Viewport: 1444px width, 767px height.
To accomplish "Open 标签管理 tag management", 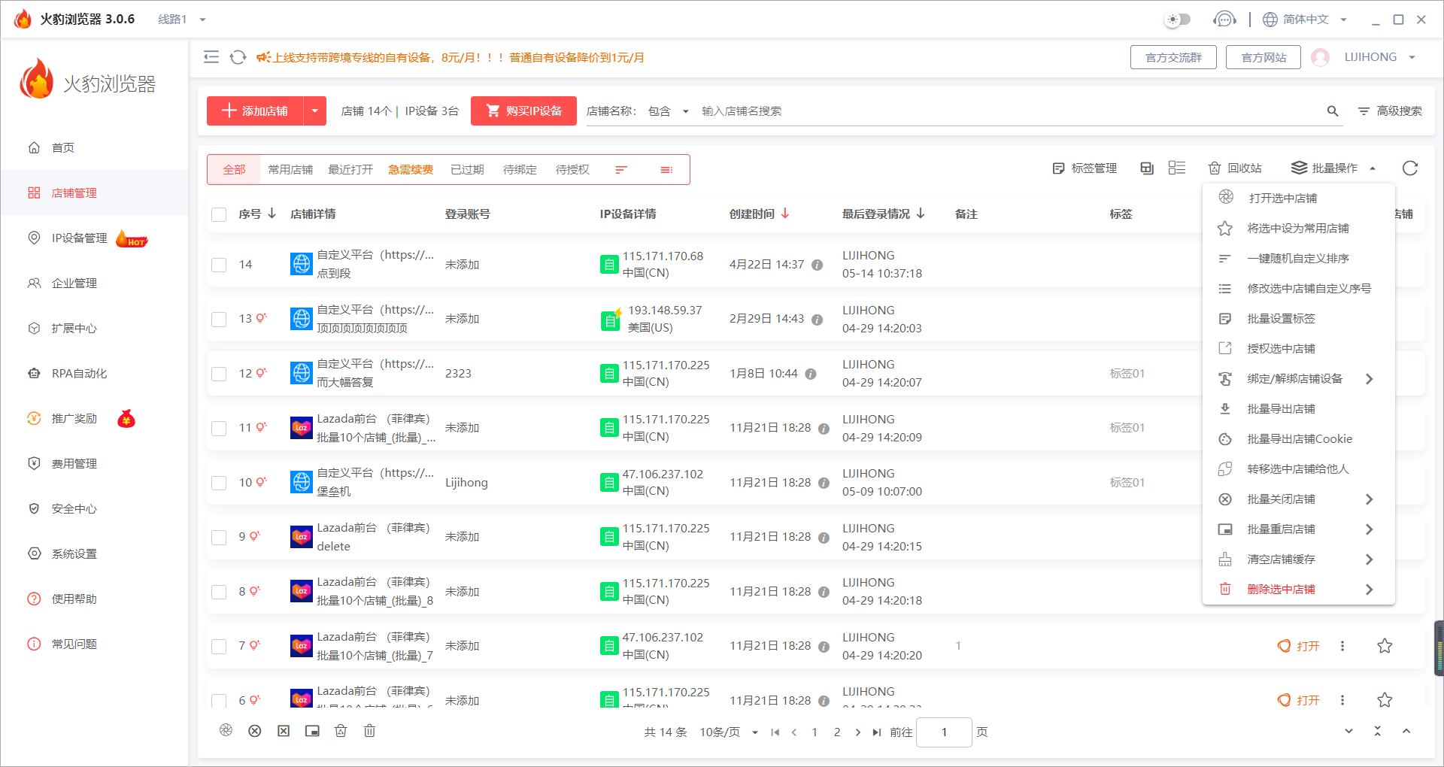I will 1085,168.
